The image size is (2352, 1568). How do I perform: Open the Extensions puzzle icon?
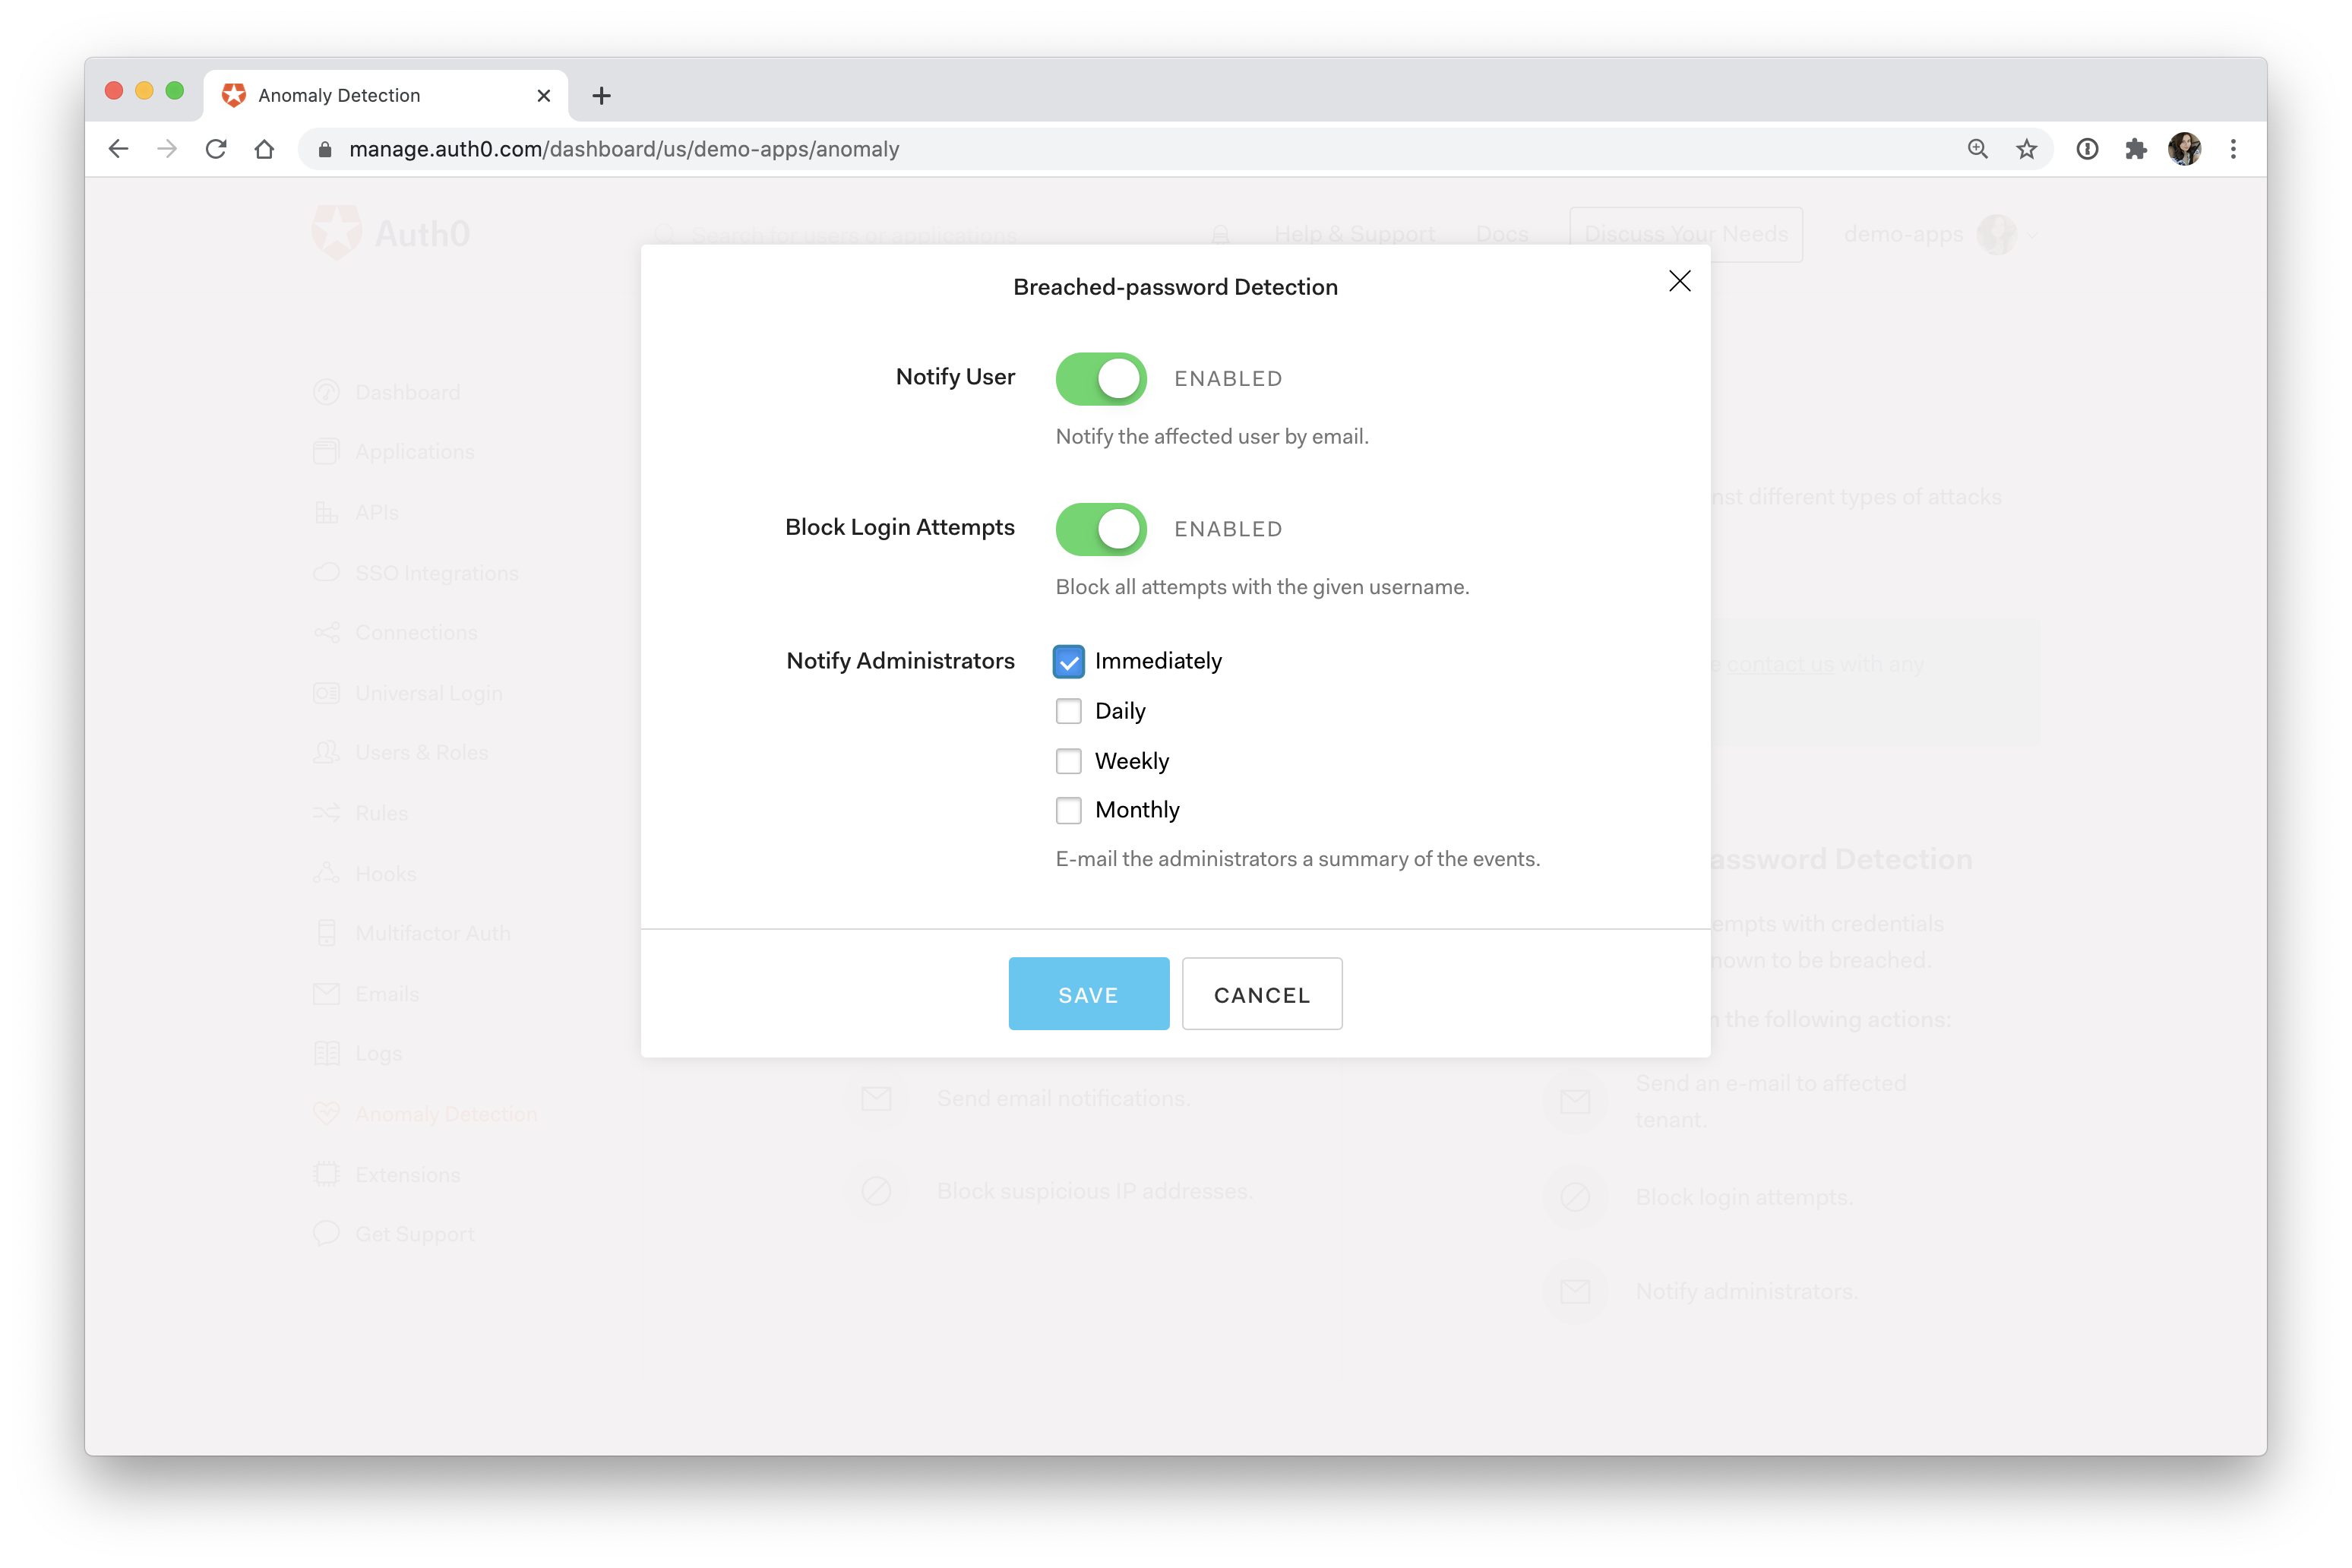[x=2136, y=149]
